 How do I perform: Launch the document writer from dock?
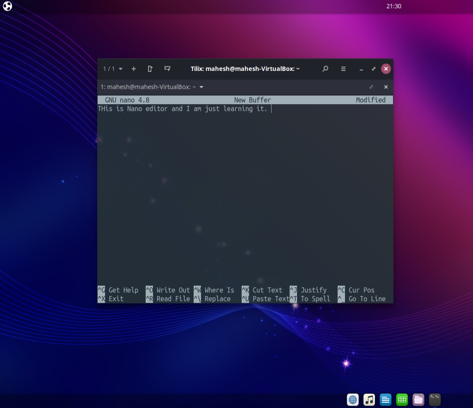[386, 400]
